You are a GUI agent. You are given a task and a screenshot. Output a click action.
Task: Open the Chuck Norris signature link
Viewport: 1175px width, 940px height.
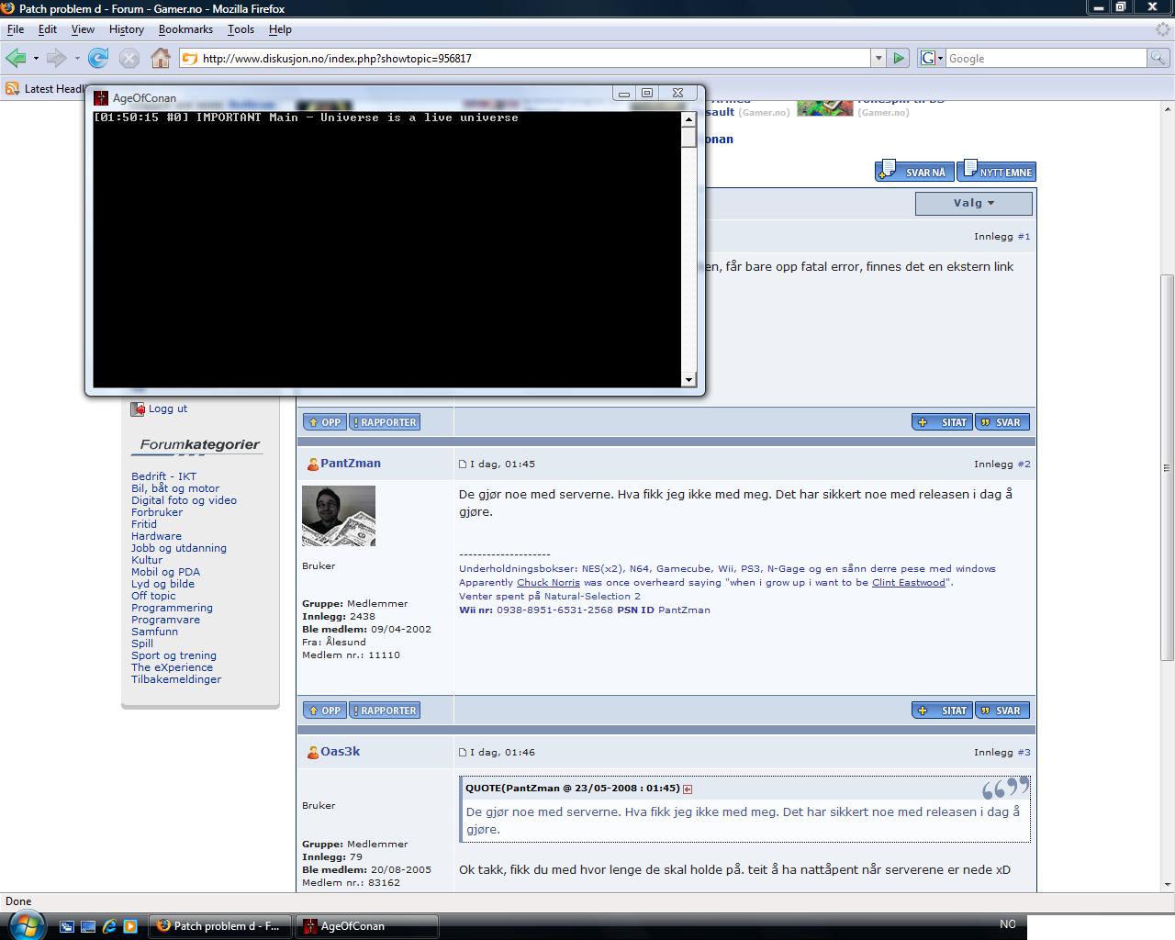click(x=548, y=582)
